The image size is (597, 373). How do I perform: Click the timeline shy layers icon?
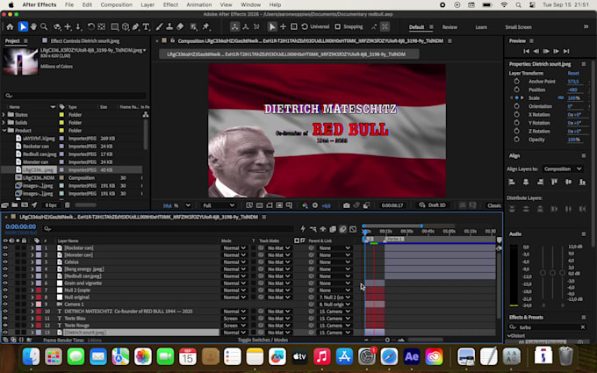point(323,229)
